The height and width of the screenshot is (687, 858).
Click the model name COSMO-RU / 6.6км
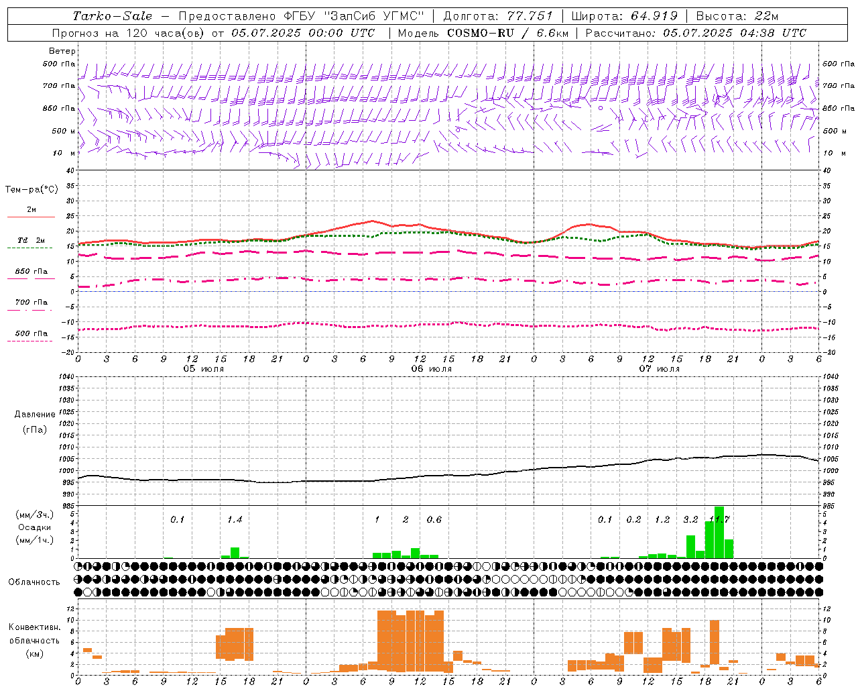pyautogui.click(x=507, y=33)
